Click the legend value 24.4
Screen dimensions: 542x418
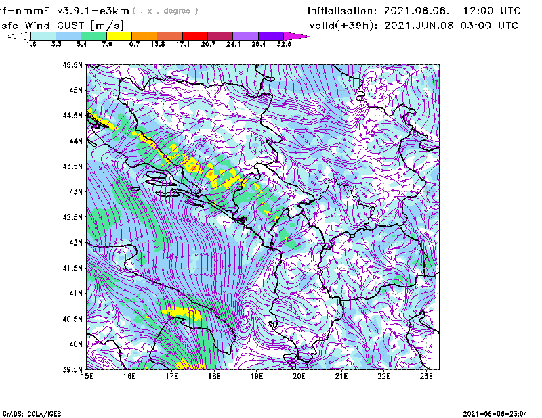pos(233,44)
